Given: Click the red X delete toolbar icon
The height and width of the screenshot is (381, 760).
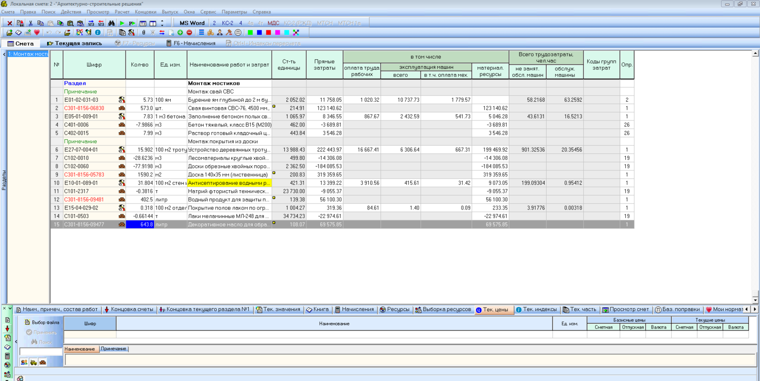Looking at the screenshot, I should (10, 23).
